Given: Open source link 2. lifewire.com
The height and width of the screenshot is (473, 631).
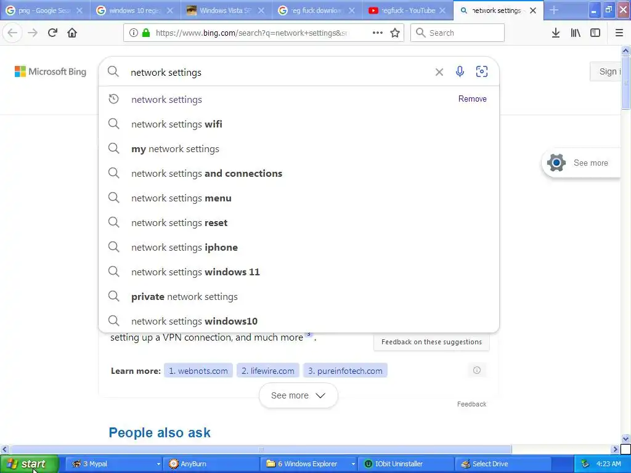Looking at the screenshot, I should [268, 371].
